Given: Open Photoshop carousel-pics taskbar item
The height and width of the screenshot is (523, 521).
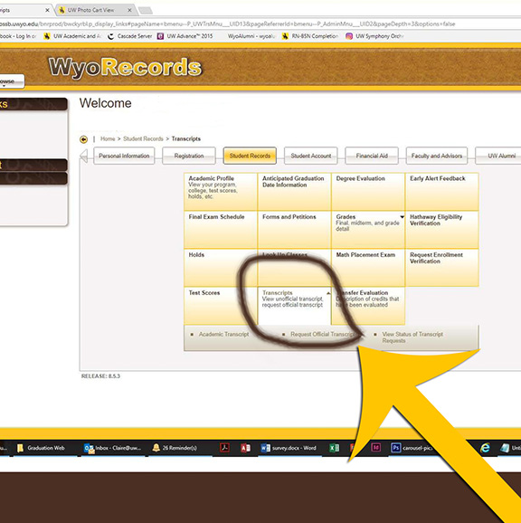Looking at the screenshot, I should point(412,448).
